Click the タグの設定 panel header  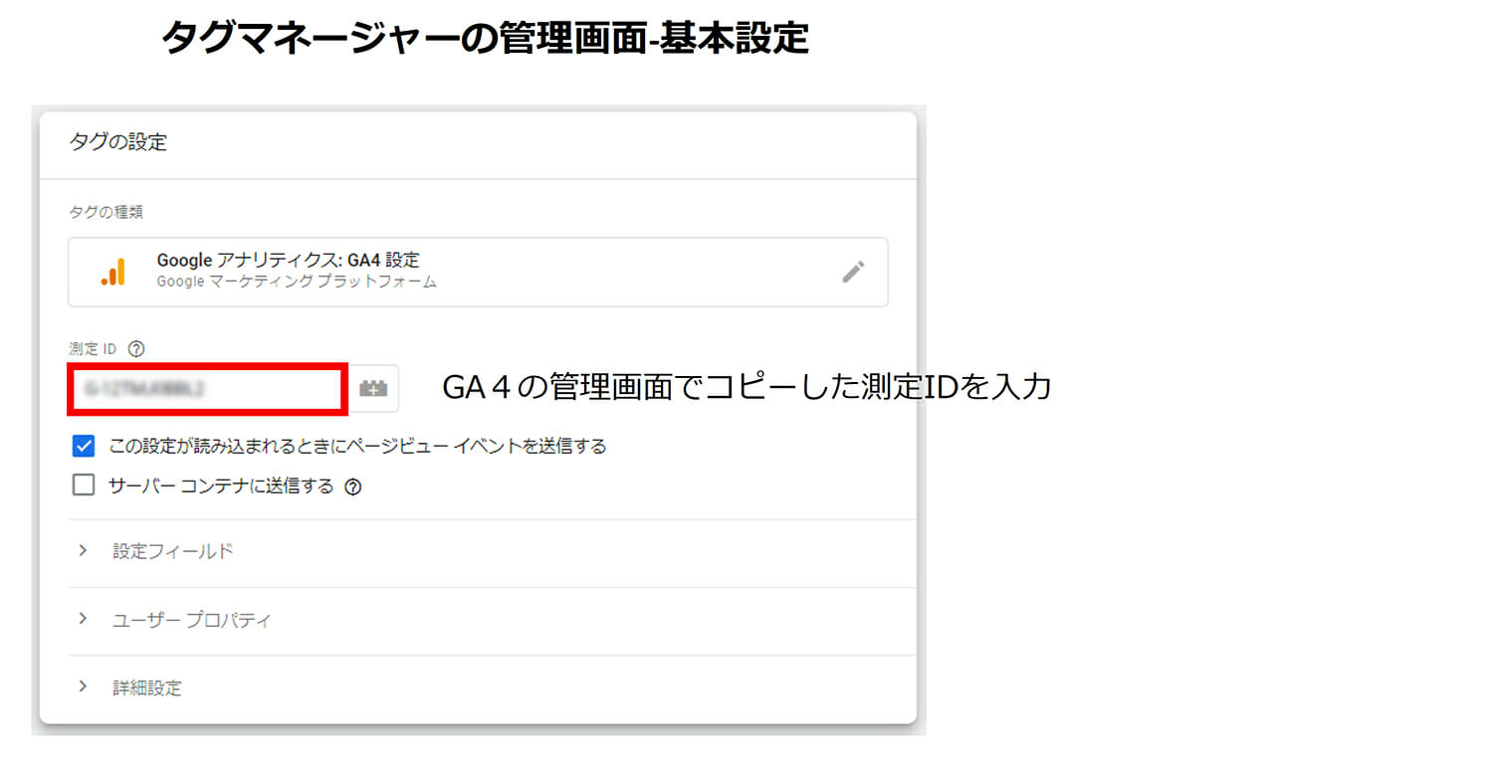(x=118, y=142)
